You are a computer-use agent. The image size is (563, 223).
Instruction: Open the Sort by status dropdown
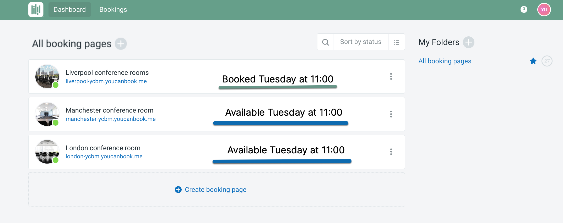pyautogui.click(x=360, y=42)
